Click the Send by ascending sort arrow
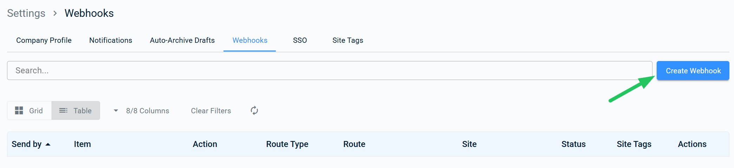This screenshot has height=168, width=734. pyautogui.click(x=48, y=144)
